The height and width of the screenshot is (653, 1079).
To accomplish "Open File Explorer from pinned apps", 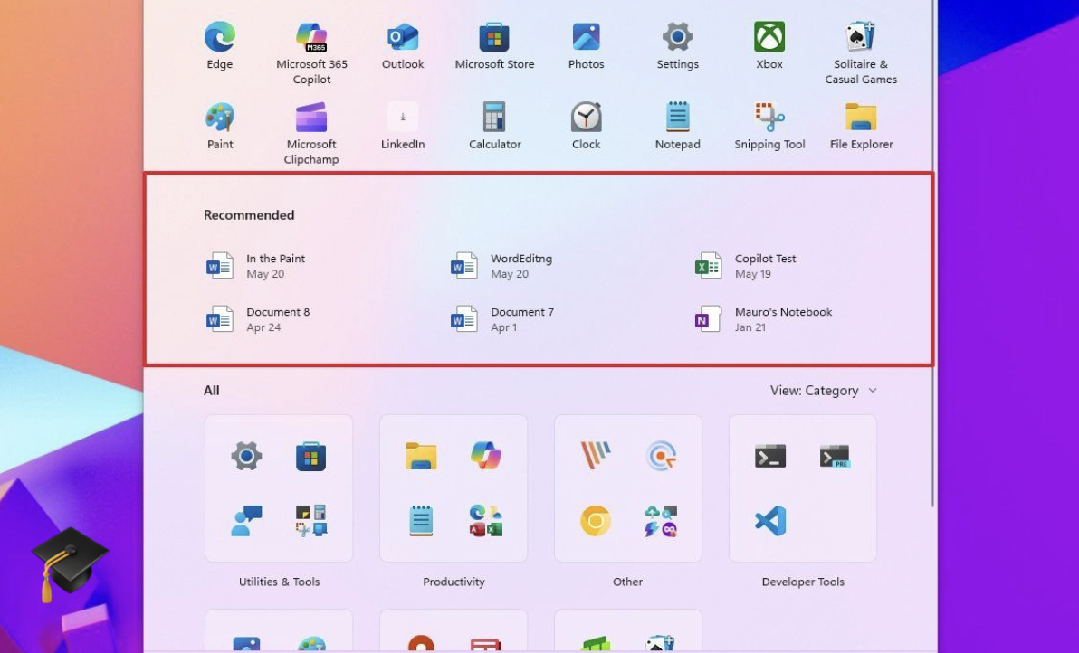I will click(x=860, y=126).
